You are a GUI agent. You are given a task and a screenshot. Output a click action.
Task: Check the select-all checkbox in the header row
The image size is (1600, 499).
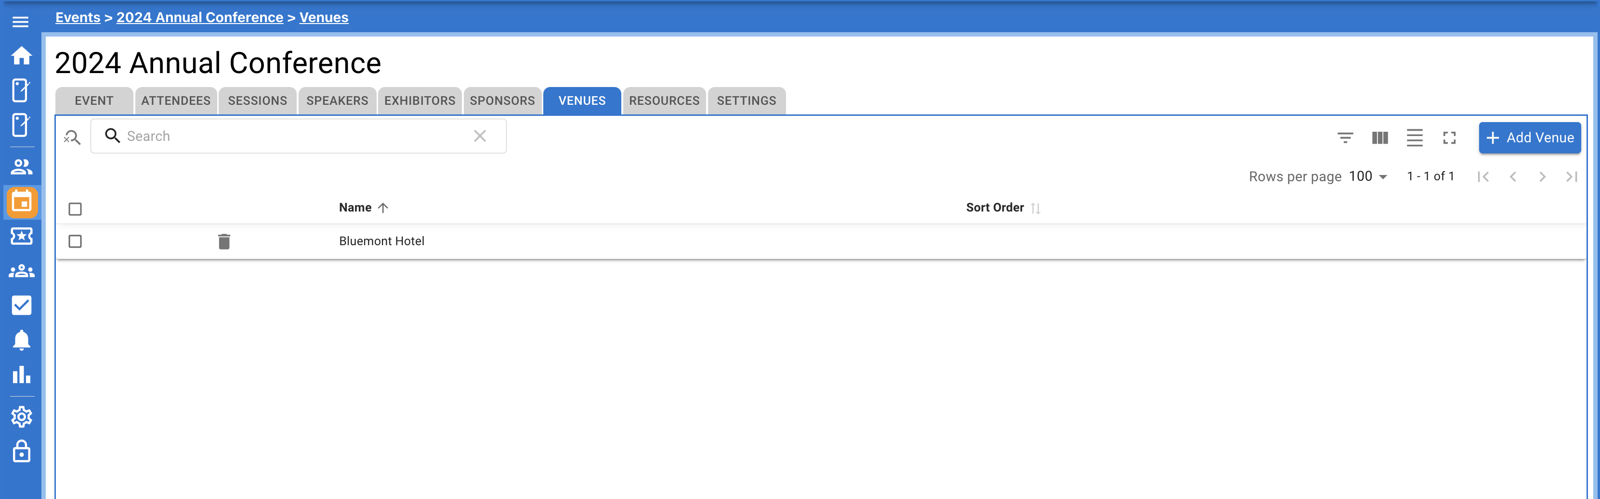tap(75, 209)
